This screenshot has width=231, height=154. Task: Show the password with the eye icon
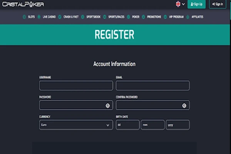coord(108,105)
